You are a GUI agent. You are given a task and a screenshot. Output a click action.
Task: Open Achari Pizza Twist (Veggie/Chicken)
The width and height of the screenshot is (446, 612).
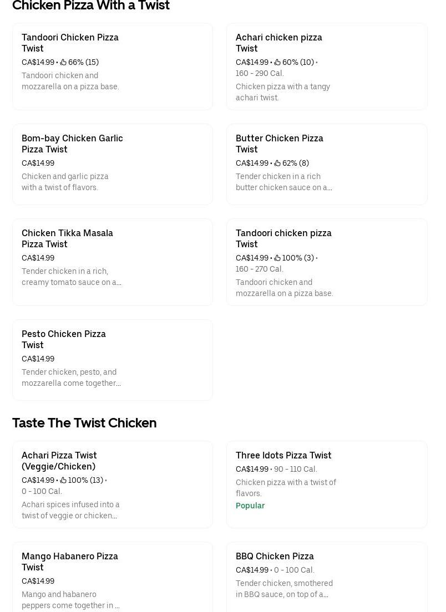59,461
